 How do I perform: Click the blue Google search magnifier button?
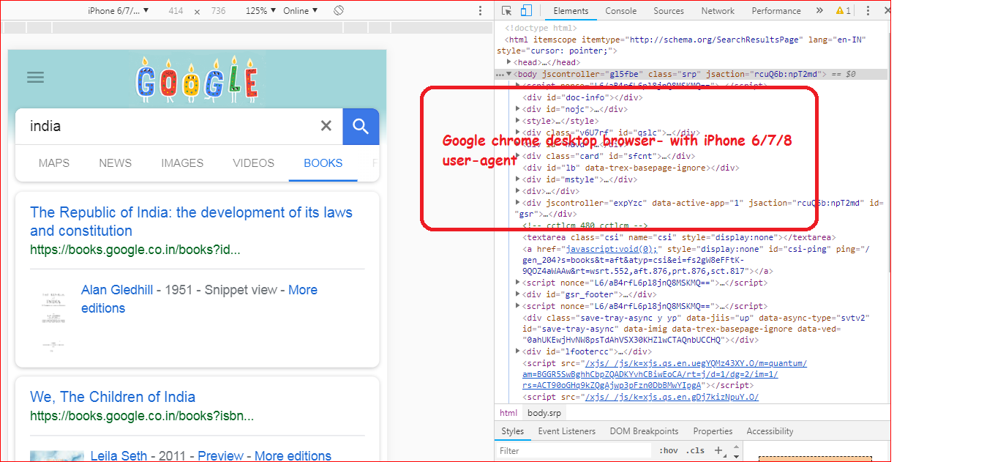tap(361, 126)
